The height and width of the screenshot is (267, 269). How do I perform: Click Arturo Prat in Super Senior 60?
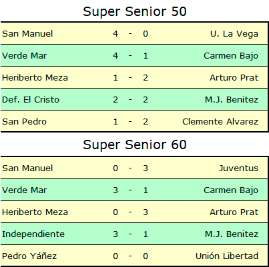pos(234,212)
